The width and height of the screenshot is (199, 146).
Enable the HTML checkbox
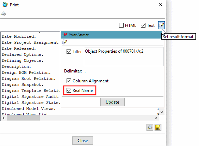pos(121,25)
